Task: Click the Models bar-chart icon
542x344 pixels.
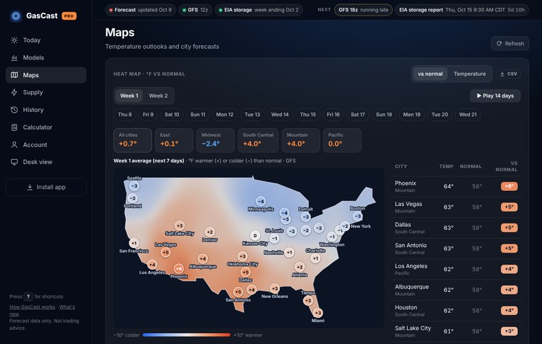Action: [14, 58]
